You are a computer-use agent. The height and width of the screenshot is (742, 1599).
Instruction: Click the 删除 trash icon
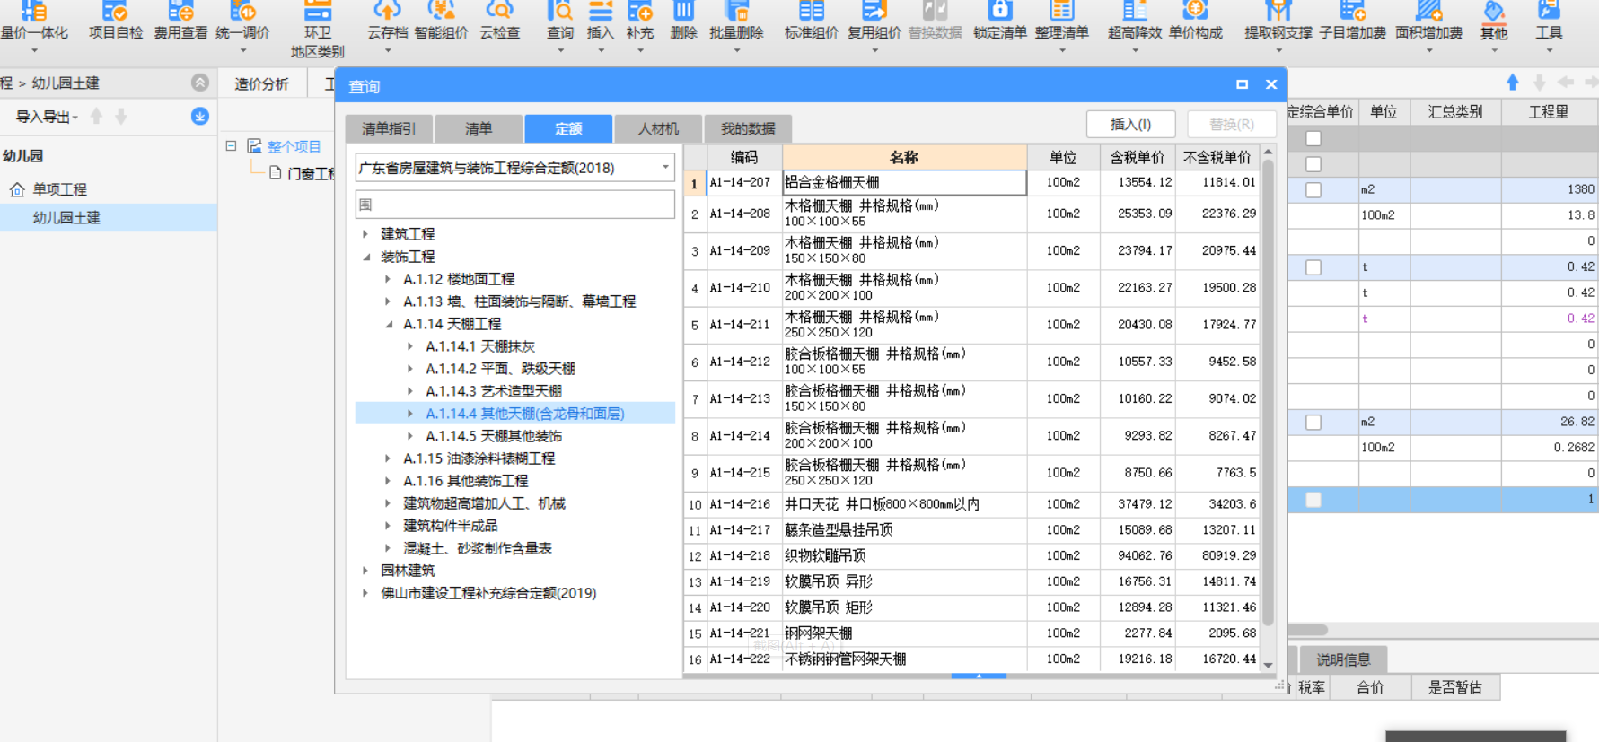coord(683,13)
